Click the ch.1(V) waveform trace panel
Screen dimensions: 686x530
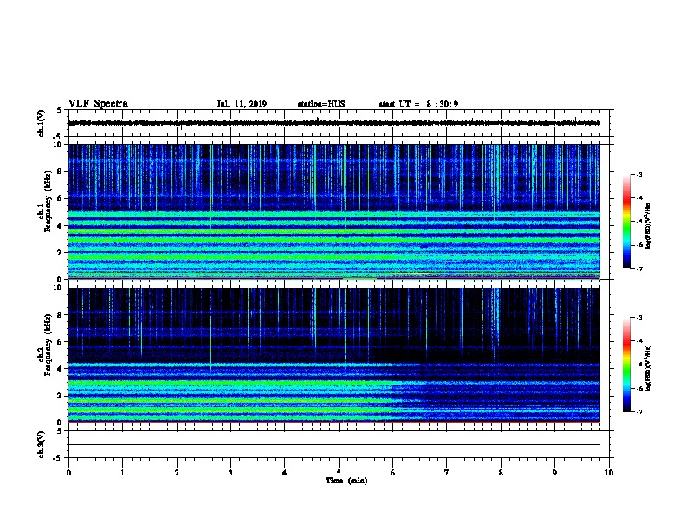pos(339,123)
